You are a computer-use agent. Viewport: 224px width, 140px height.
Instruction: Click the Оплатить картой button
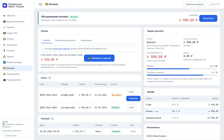99,58
